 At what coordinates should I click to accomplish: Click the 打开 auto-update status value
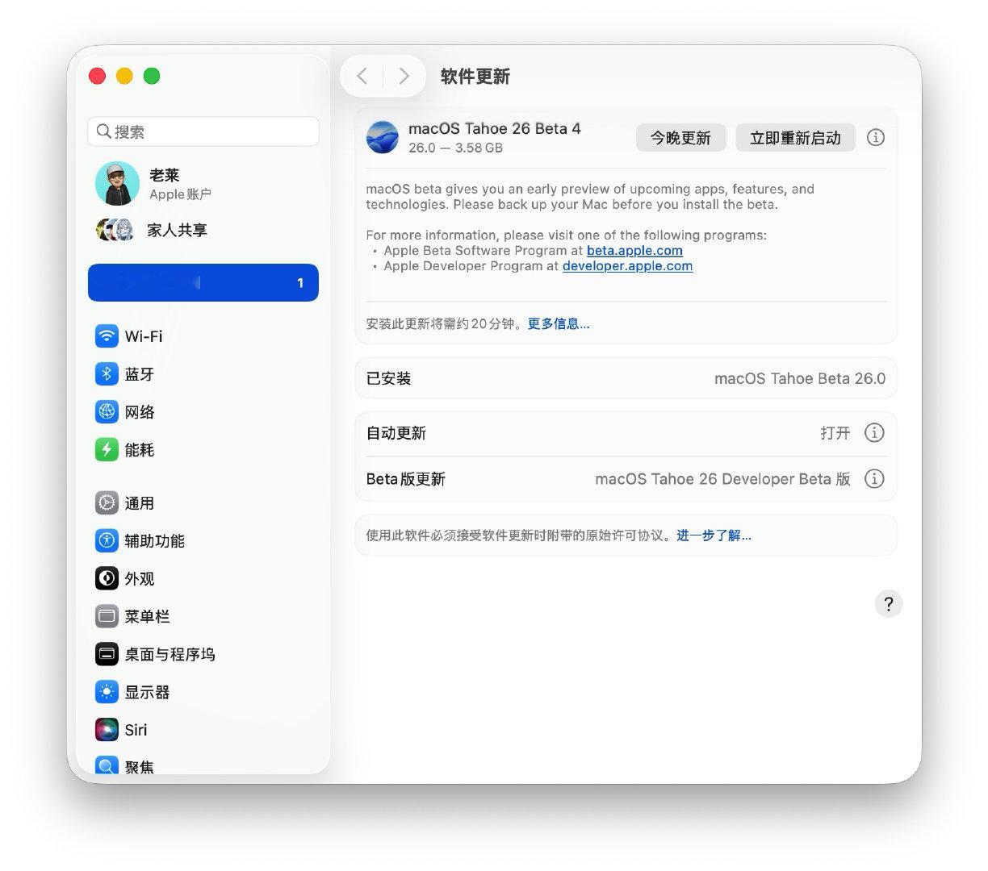[835, 433]
